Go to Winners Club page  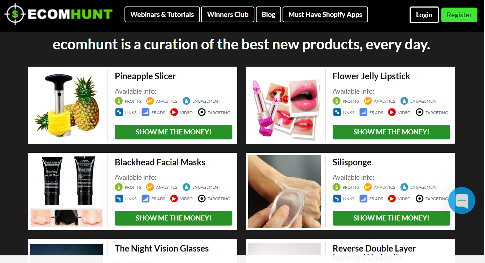[x=228, y=14]
